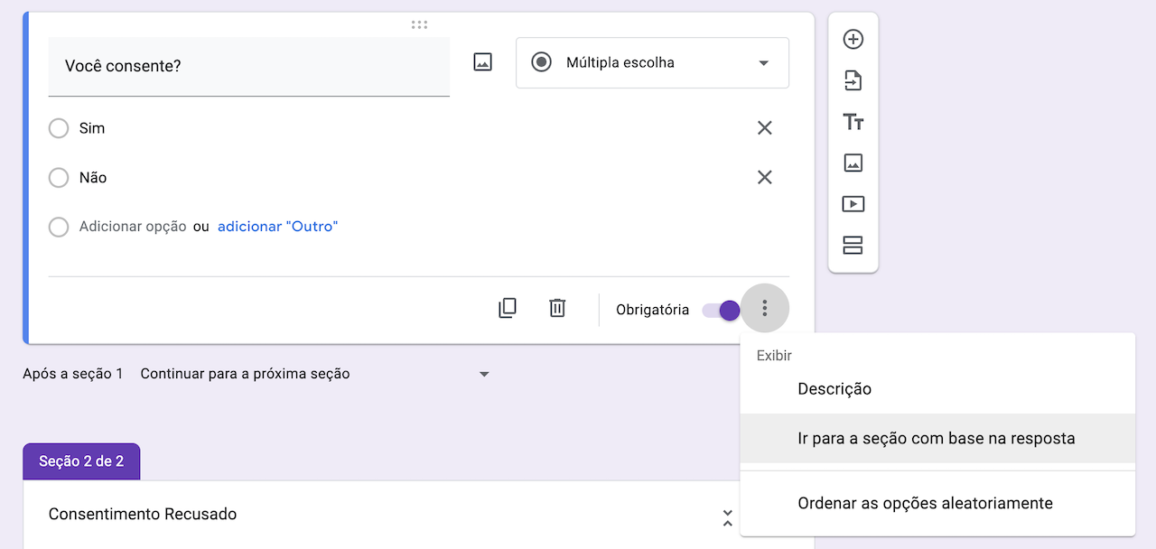The width and height of the screenshot is (1156, 549).
Task: Add a new section icon
Action: (853, 245)
